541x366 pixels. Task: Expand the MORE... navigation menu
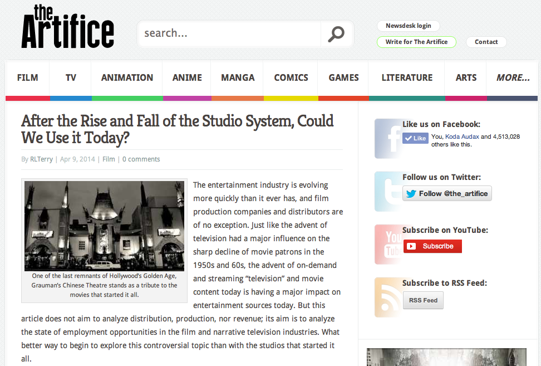pos(513,78)
